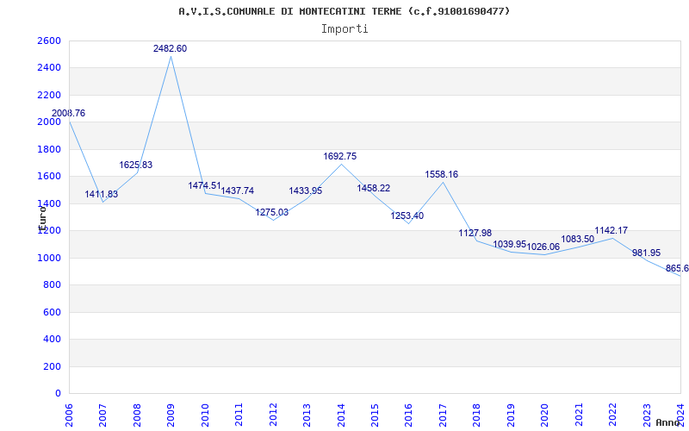Click the 1692.75 data label
689x431 pixels.
coord(340,157)
